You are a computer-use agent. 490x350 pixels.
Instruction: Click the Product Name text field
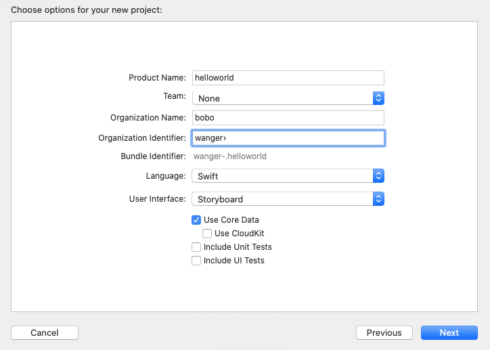(288, 78)
